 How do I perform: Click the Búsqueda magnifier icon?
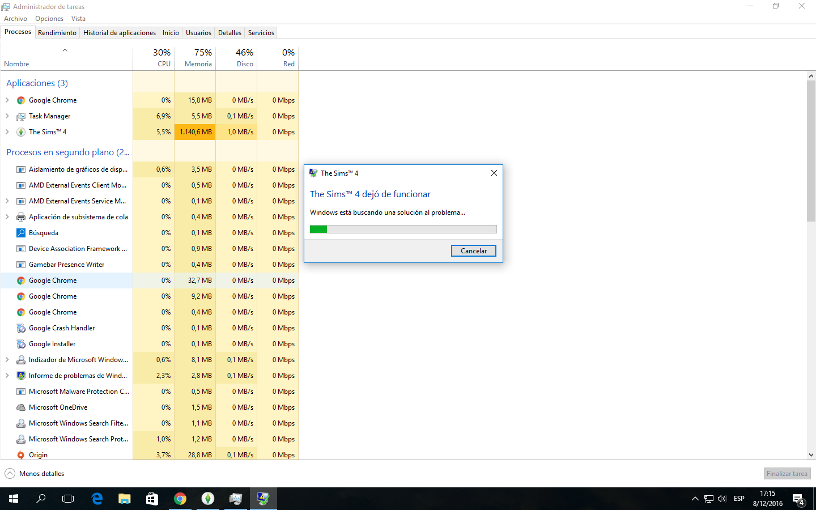tap(21, 233)
